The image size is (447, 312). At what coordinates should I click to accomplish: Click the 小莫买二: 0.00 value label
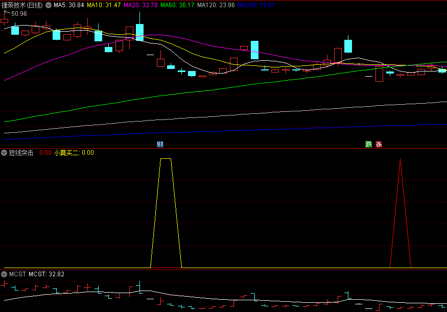pyautogui.click(x=74, y=153)
